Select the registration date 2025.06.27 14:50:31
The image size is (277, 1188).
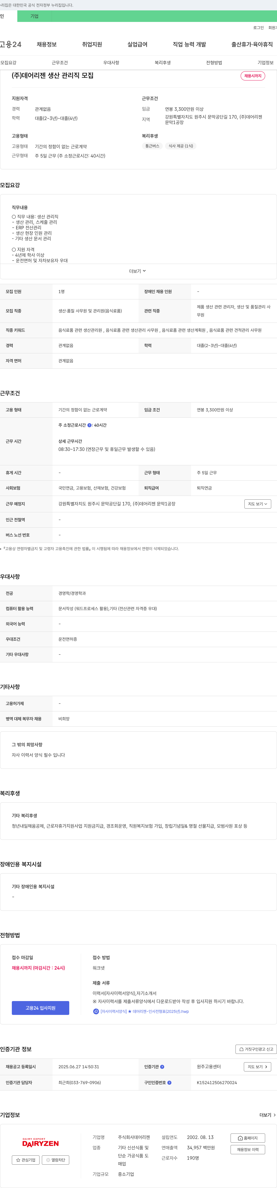coord(78,1067)
